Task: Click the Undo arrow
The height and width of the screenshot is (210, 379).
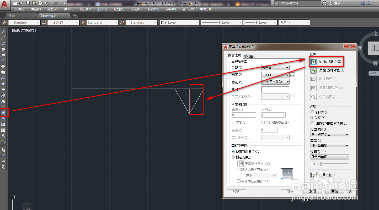Action: pyautogui.click(x=47, y=3)
